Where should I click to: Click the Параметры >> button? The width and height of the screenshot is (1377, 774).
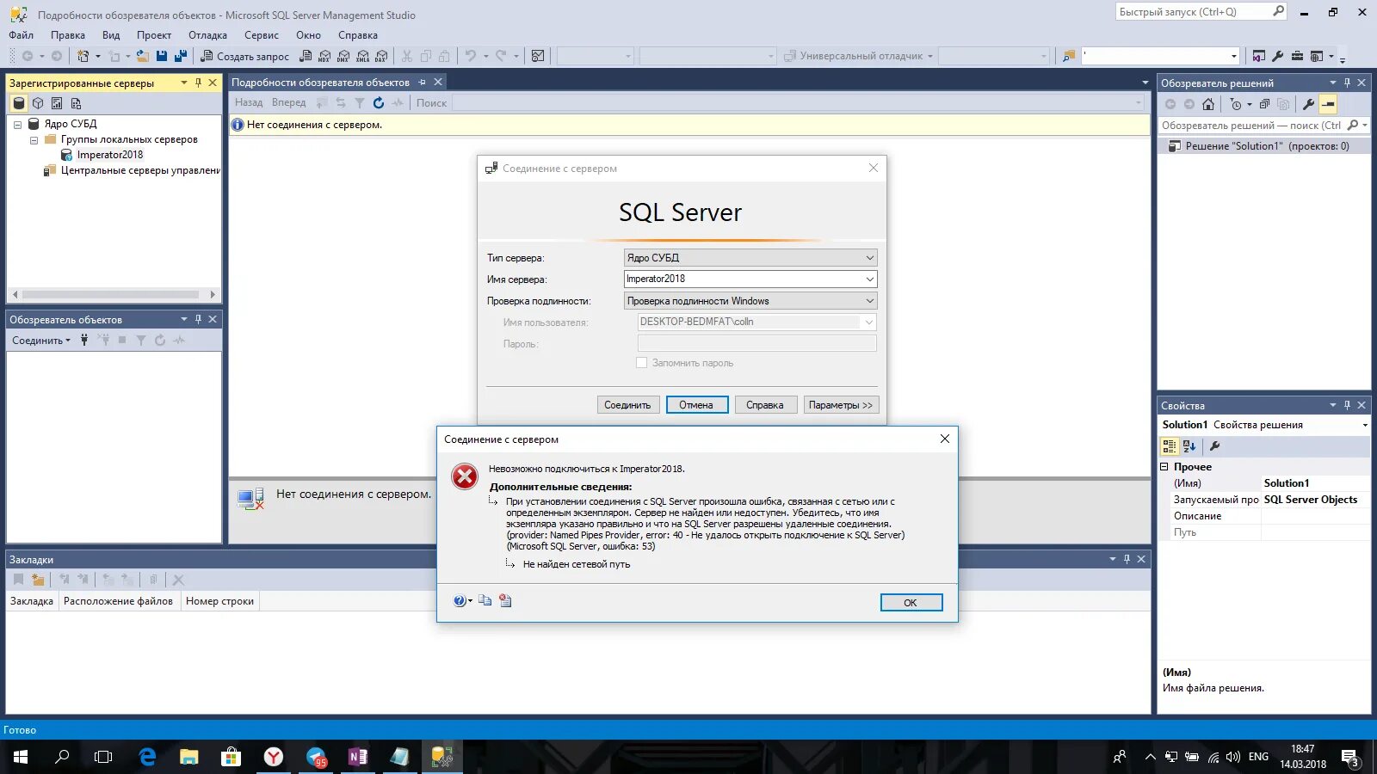coord(841,405)
